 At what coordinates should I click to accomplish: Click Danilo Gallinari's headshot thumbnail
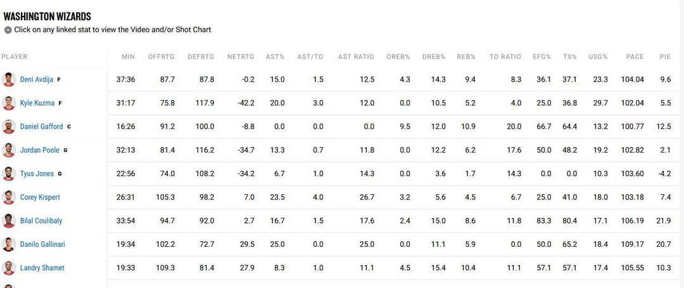[x=8, y=244]
